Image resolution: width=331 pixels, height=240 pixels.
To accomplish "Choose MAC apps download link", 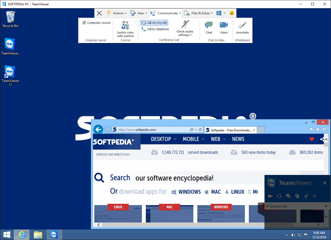I will coord(213,192).
